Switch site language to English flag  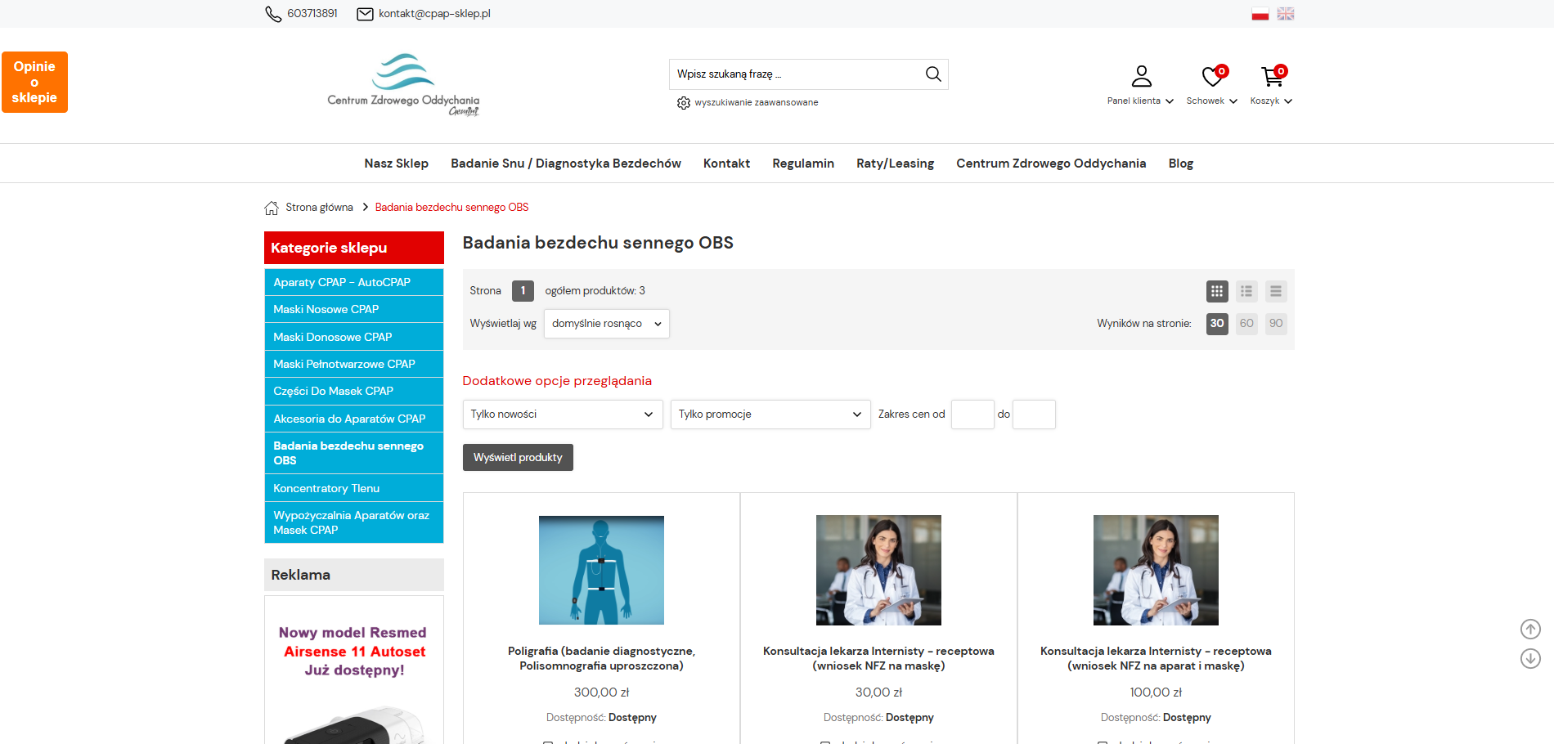(x=1284, y=13)
